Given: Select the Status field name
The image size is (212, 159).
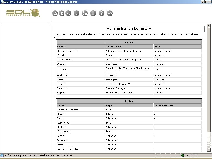Looking at the screenshot, I should coord(61,127).
